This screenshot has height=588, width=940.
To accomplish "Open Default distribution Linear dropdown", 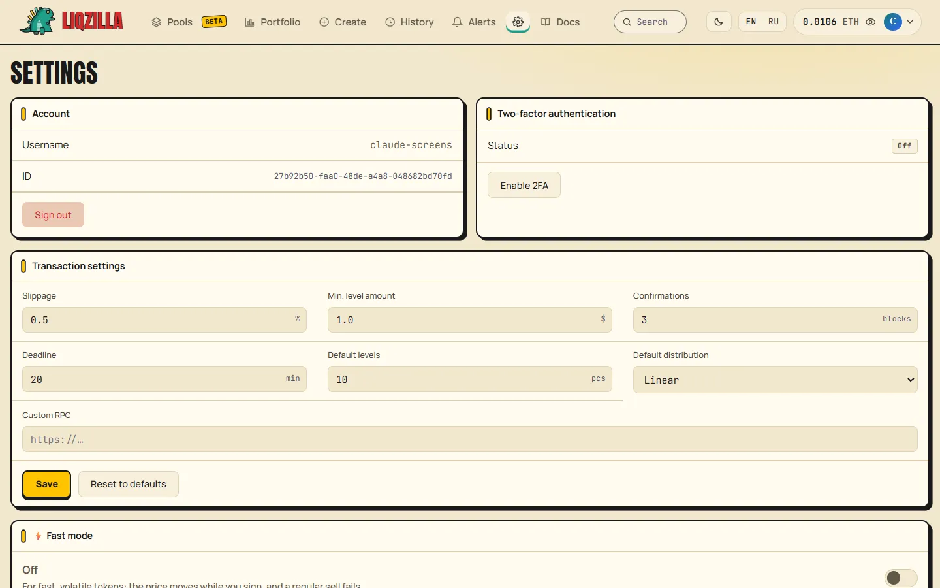I will pyautogui.click(x=775, y=380).
